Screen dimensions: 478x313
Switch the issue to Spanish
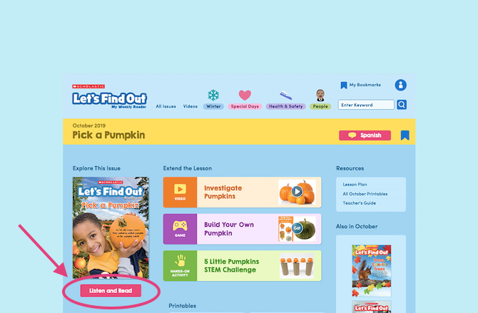[x=365, y=135]
